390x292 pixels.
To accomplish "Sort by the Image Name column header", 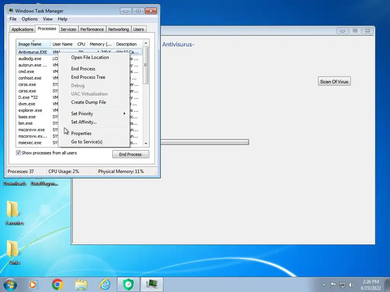I will point(34,44).
